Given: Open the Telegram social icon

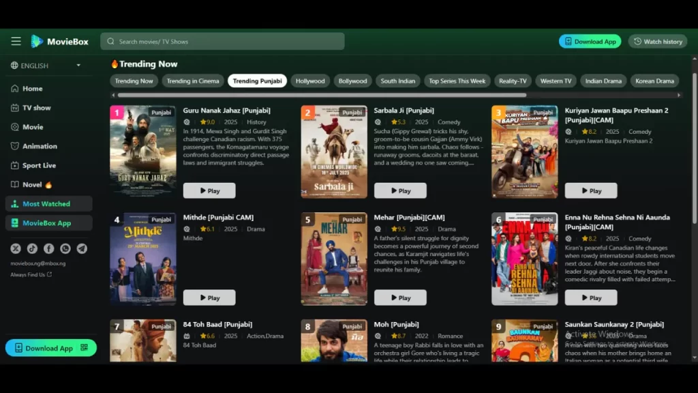Looking at the screenshot, I should click(x=82, y=248).
